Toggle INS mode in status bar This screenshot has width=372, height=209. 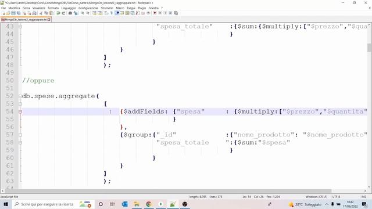(x=363, y=197)
